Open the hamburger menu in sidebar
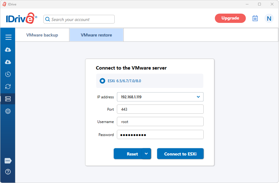The height and width of the screenshot is (183, 279). [x=8, y=37]
